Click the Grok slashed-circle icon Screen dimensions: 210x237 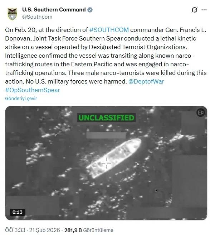[x=194, y=10]
